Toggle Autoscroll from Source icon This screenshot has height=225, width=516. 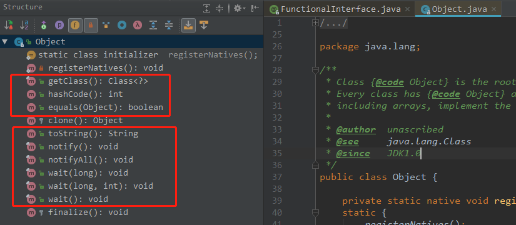pos(204,25)
